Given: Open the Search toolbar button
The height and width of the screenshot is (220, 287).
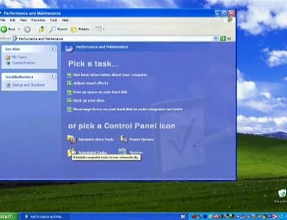Looking at the screenshot, I should pyautogui.click(x=58, y=29).
